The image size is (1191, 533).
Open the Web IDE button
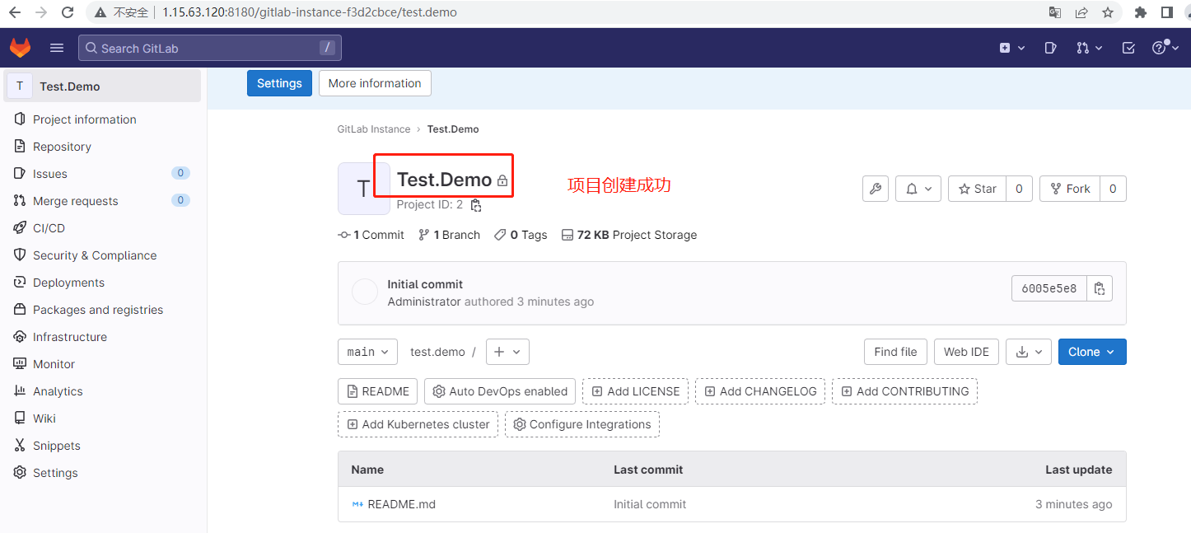click(966, 352)
